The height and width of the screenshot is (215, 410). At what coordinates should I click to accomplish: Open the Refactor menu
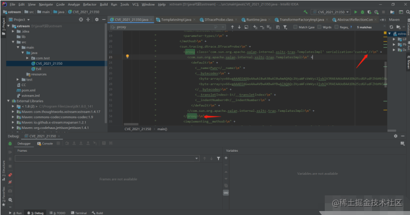pyautogui.click(x=90, y=4)
